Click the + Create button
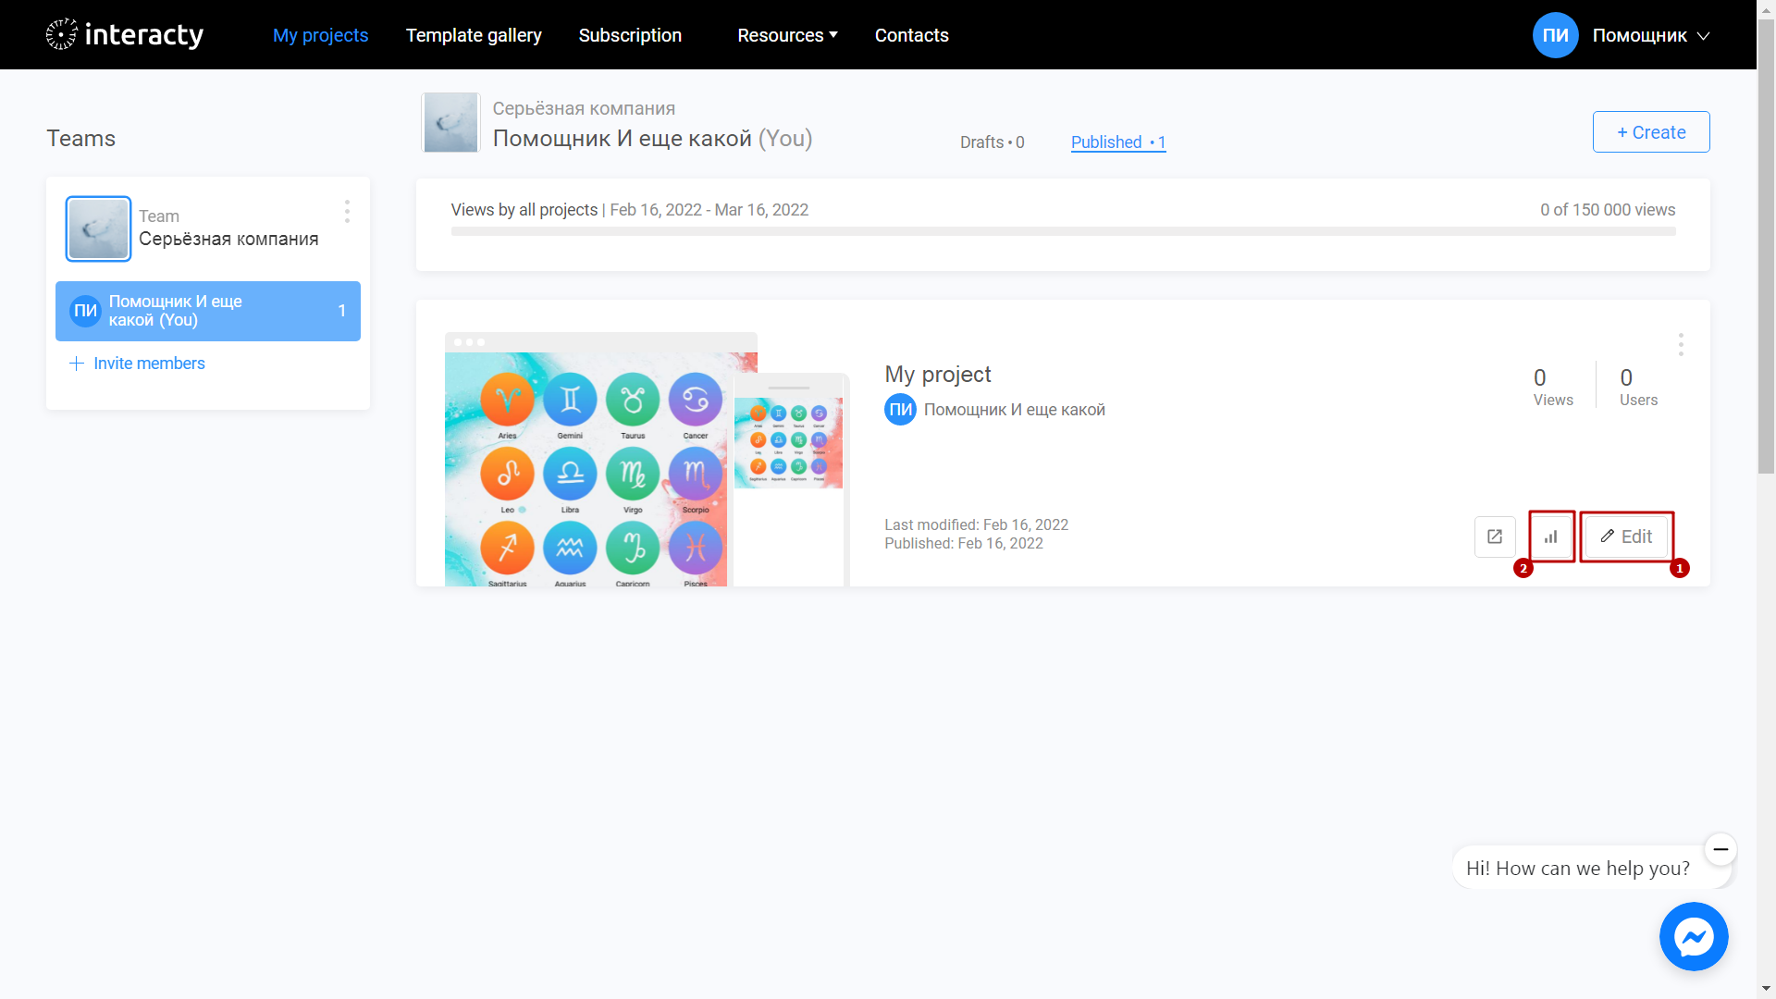1776x999 pixels. pyautogui.click(x=1649, y=131)
